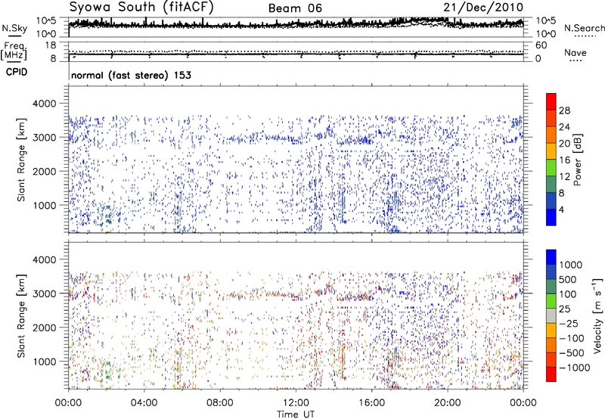Click the power colorbar value '4'
Image resolution: width=605 pixels, height=419 pixels.
[562, 209]
